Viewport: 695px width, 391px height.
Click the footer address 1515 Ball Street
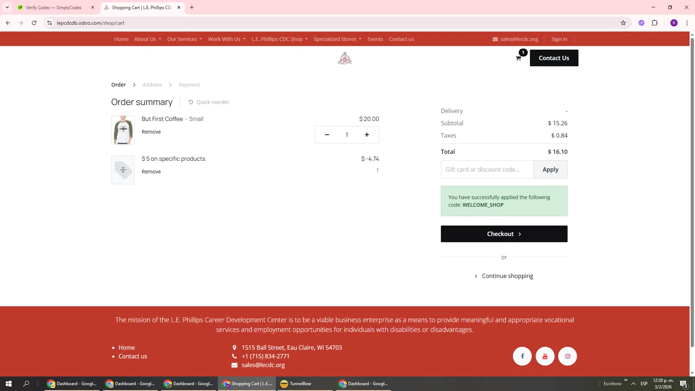291,347
